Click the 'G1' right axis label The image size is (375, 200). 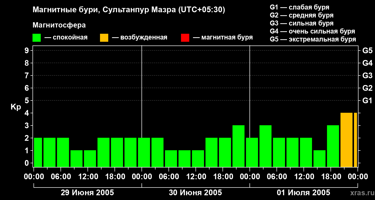coord(367,100)
